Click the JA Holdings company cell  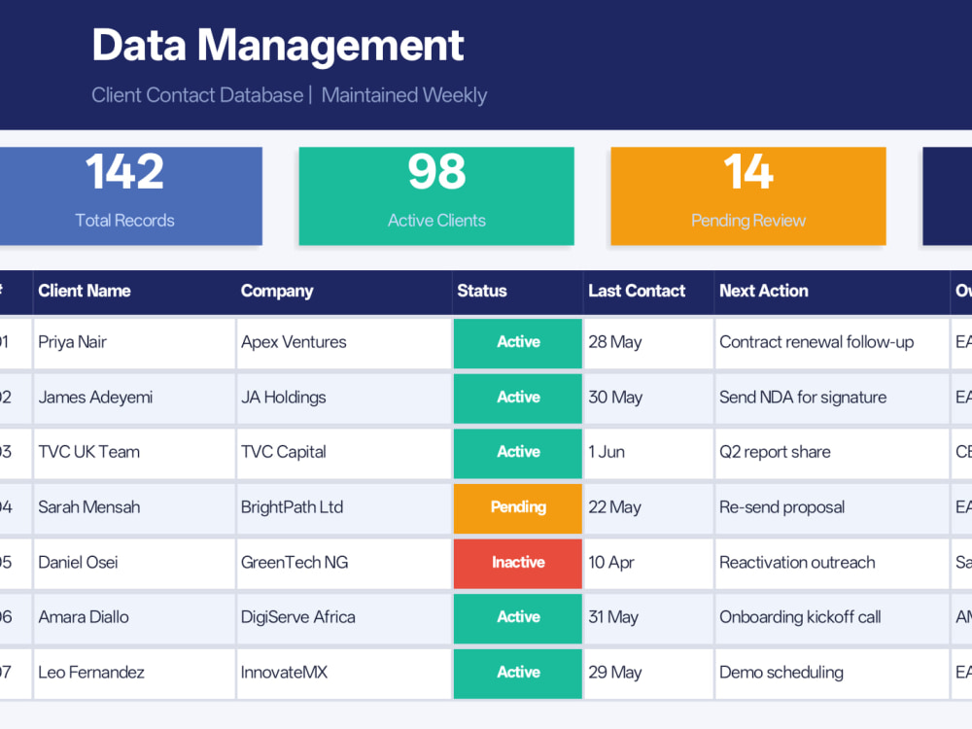[344, 398]
